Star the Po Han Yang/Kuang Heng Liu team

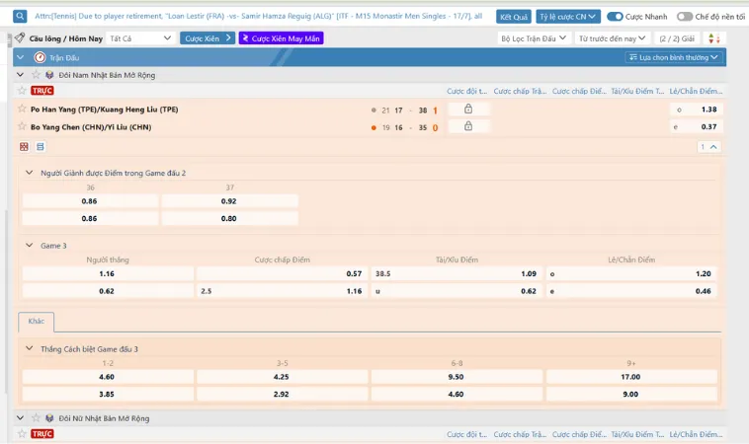22,110
